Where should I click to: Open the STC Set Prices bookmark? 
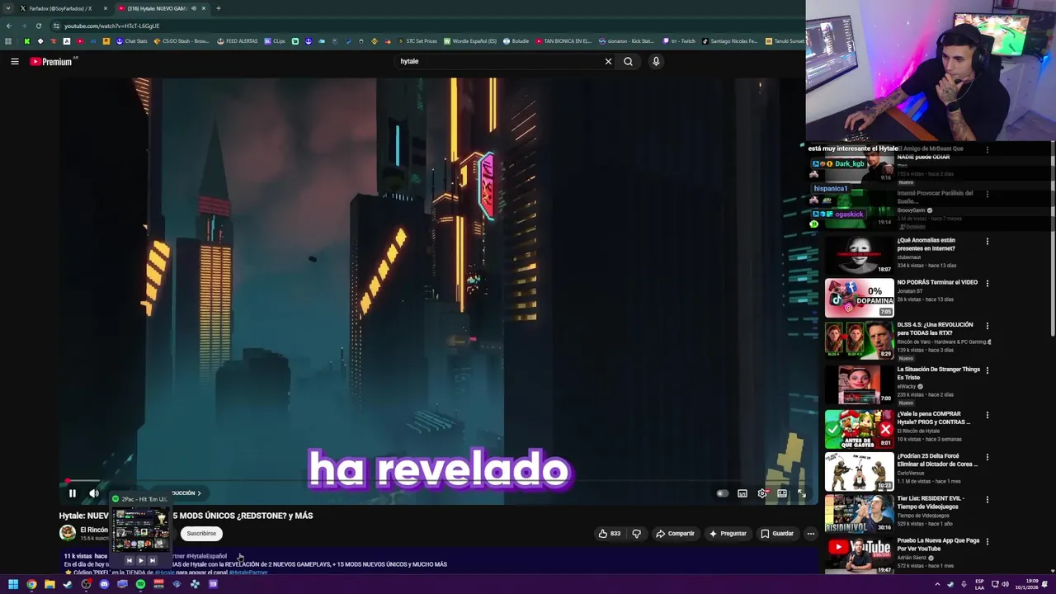(417, 41)
